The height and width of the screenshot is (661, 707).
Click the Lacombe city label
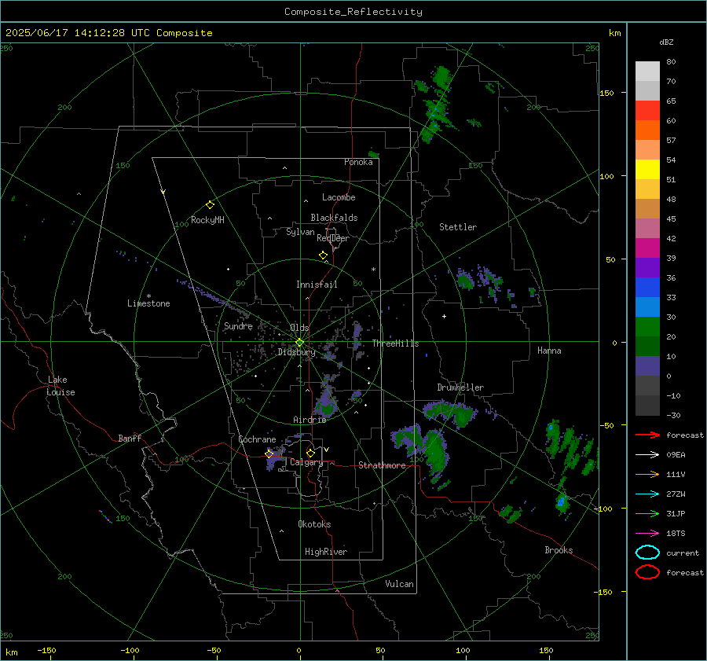(339, 197)
